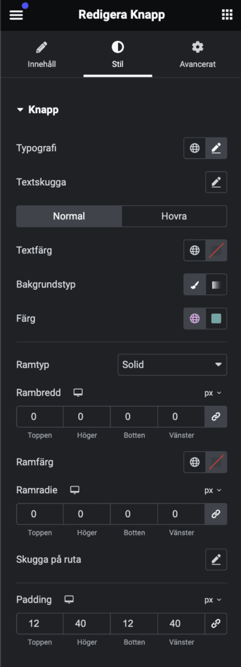Collapse the Knapp section

click(37, 109)
